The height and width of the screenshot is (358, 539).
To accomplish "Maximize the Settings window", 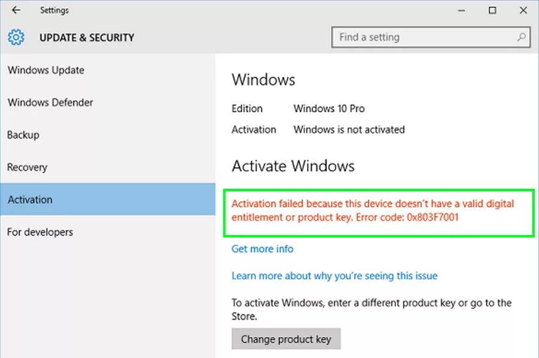I will point(492,10).
